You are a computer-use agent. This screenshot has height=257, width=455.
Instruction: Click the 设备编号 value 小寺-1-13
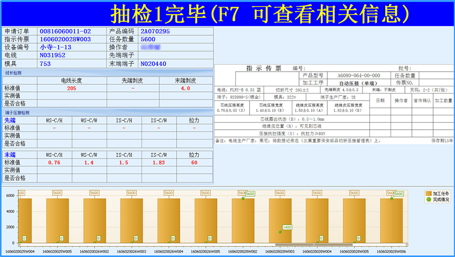click(55, 47)
